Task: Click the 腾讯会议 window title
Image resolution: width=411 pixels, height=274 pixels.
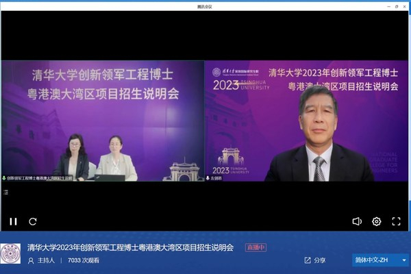Action: [204, 7]
